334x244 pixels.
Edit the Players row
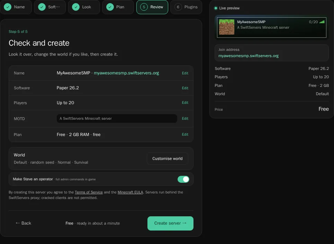185,103
